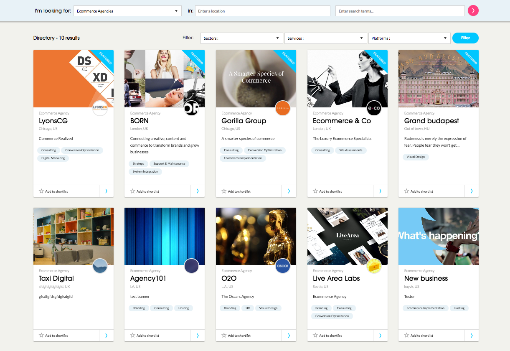Add Ecommerce & Co to shortlist
Image resolution: width=510 pixels, height=351 pixels.
[327, 191]
